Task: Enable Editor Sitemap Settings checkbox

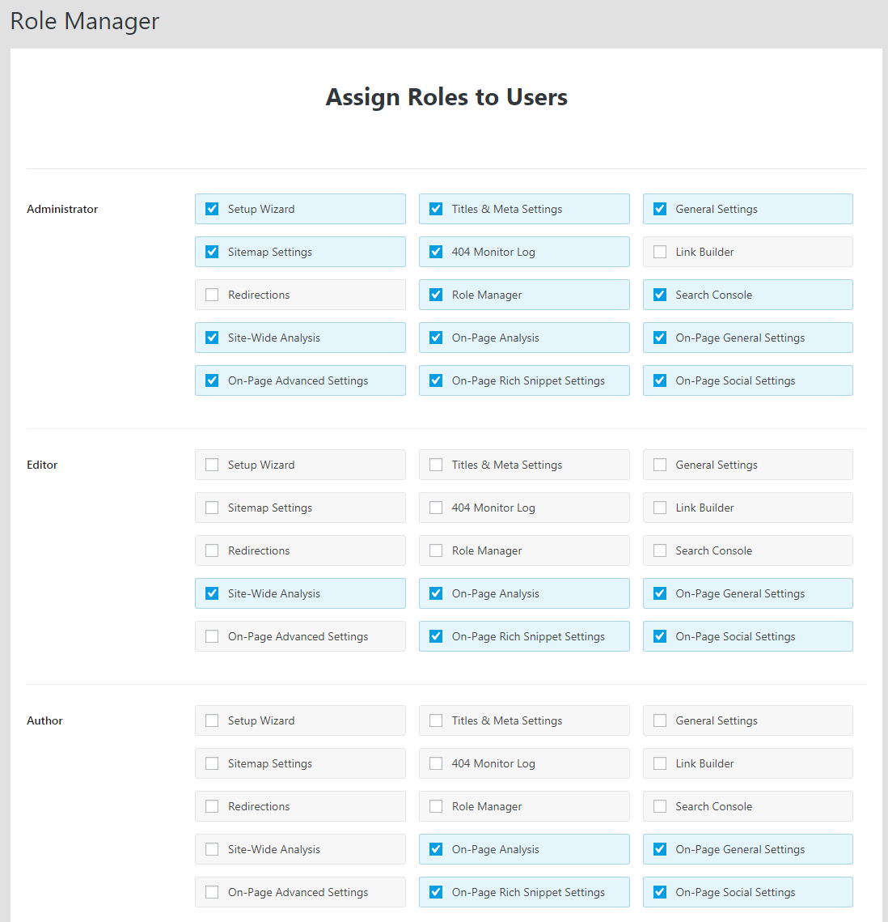Action: (x=212, y=508)
